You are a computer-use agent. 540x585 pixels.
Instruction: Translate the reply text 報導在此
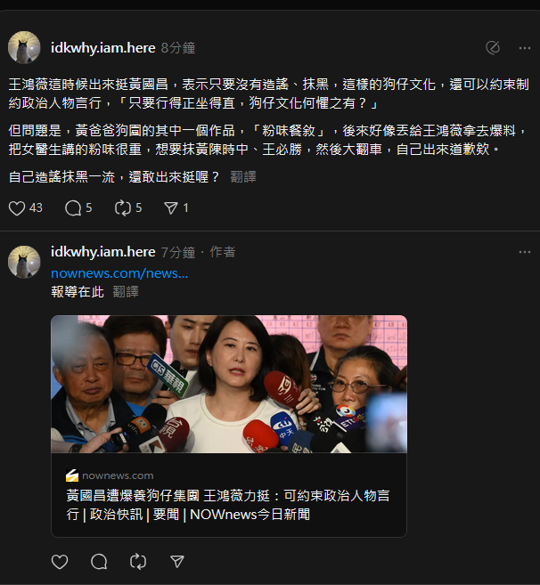[126, 292]
